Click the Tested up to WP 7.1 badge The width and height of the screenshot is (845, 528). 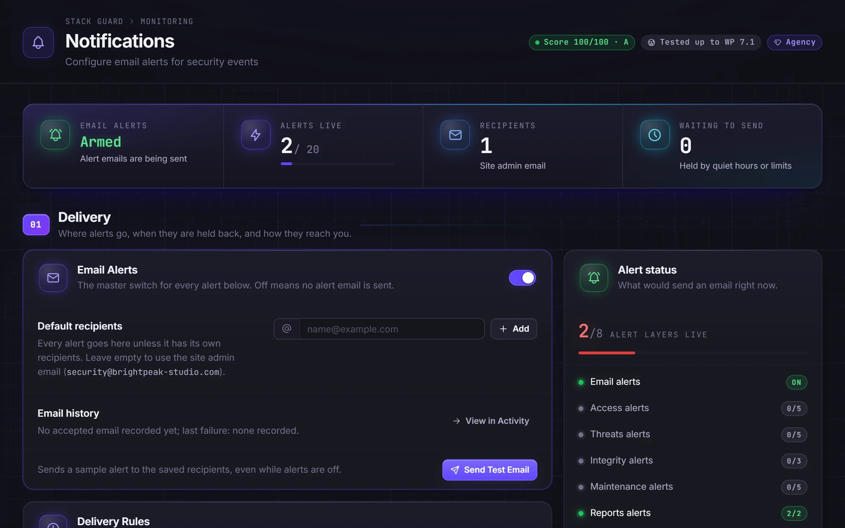[701, 43]
